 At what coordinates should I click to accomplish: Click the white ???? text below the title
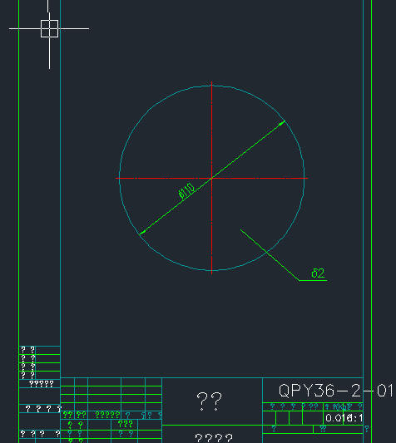(x=214, y=438)
